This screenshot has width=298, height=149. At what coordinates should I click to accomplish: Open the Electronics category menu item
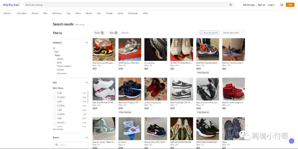tap(57, 13)
